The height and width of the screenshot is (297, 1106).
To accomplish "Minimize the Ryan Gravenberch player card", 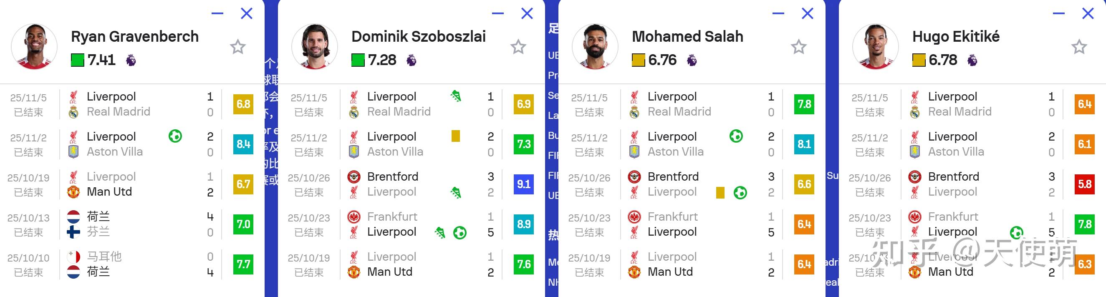I will (x=217, y=13).
